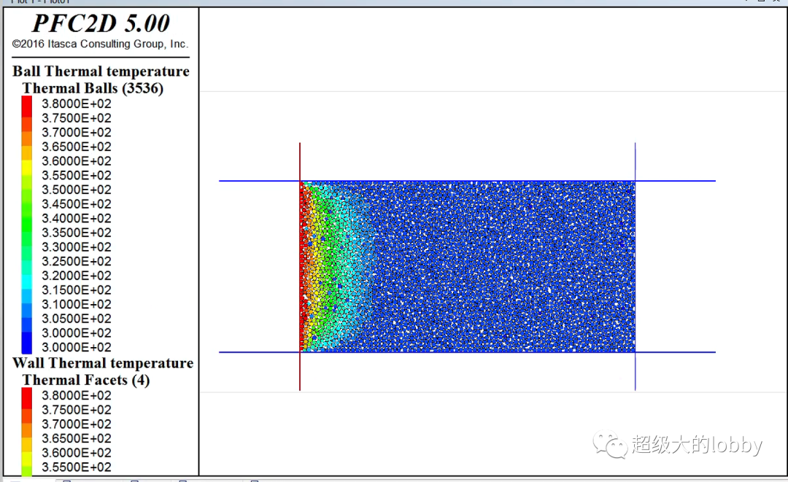Click 3.7000E+02 in the wall temperature legend
788x482 pixels.
(77, 424)
